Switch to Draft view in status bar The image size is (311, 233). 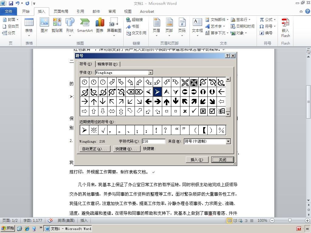(x=252, y=221)
